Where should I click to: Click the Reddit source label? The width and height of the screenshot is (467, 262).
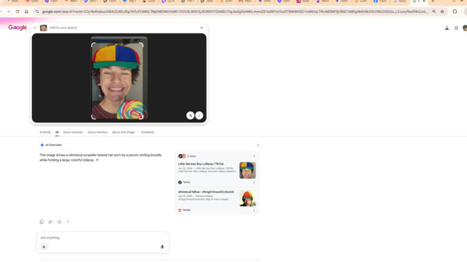coord(187,210)
